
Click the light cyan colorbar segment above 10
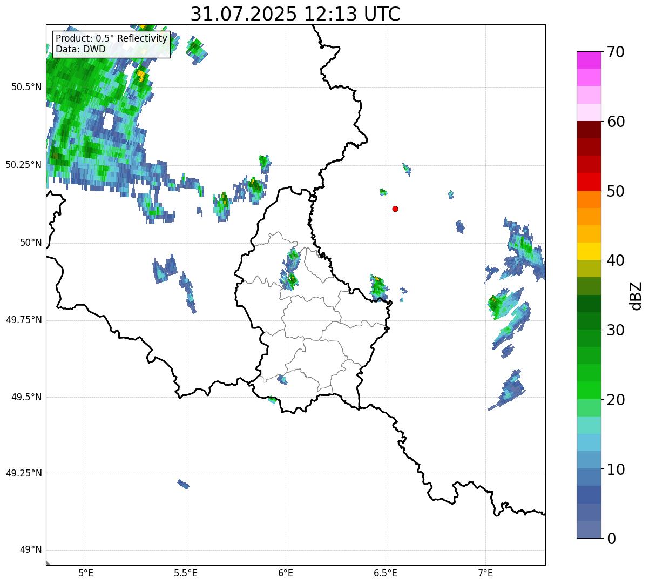[589, 442]
